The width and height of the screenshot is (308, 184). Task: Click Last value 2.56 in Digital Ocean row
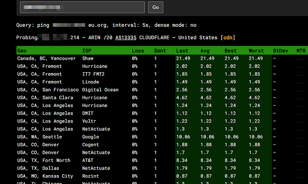182,90
